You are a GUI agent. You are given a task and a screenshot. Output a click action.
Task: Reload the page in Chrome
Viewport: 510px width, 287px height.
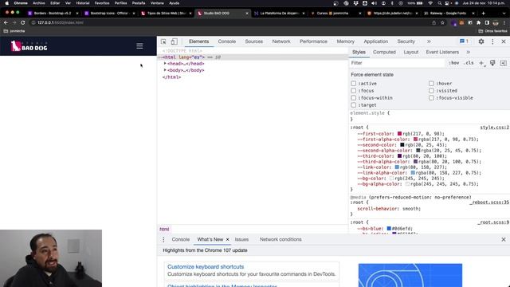(x=23, y=22)
